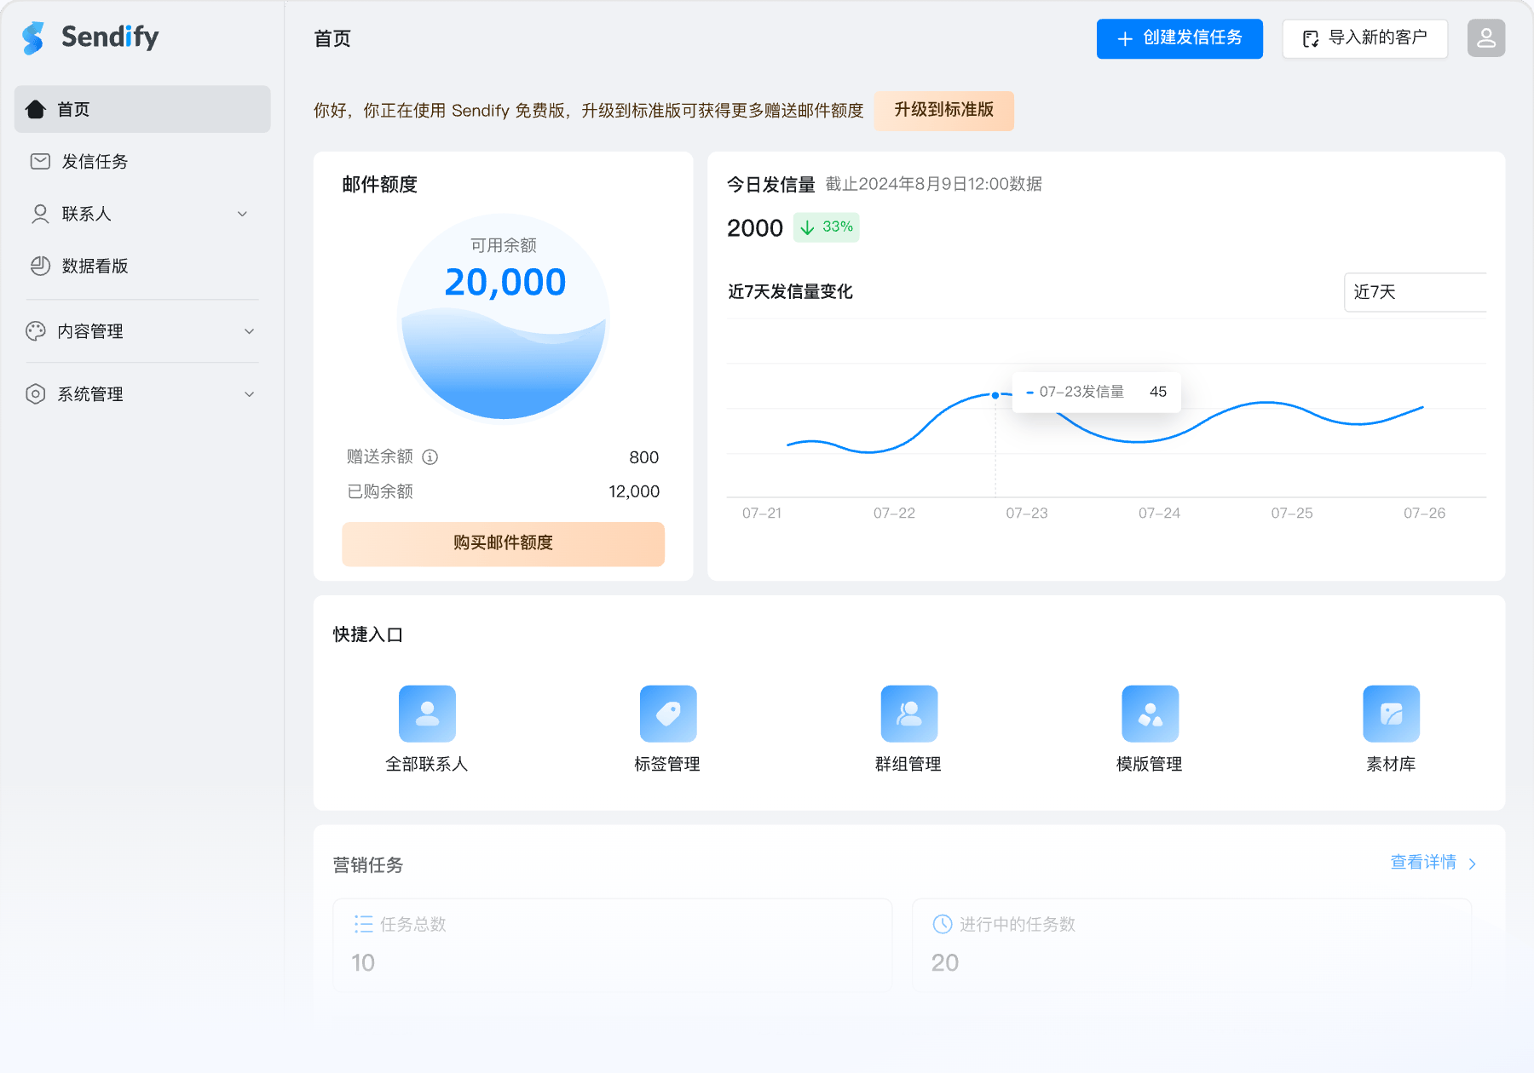The image size is (1534, 1073).
Task: Select the 群组管理 icon
Action: (x=908, y=714)
